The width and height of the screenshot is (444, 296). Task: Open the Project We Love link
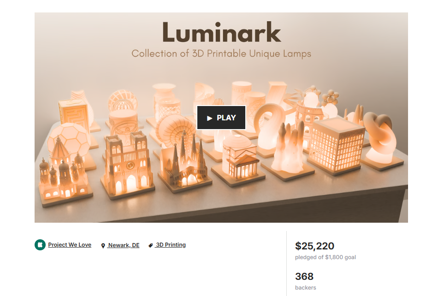(70, 245)
